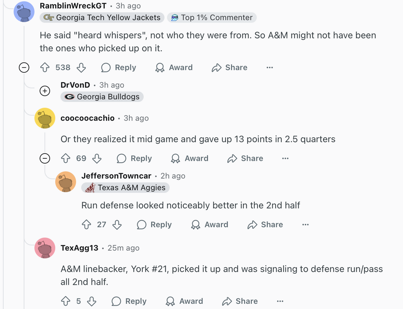This screenshot has width=403, height=309.
Task: Upvote RamblinWreckGT's comment with 538 votes
Action: [x=45, y=68]
